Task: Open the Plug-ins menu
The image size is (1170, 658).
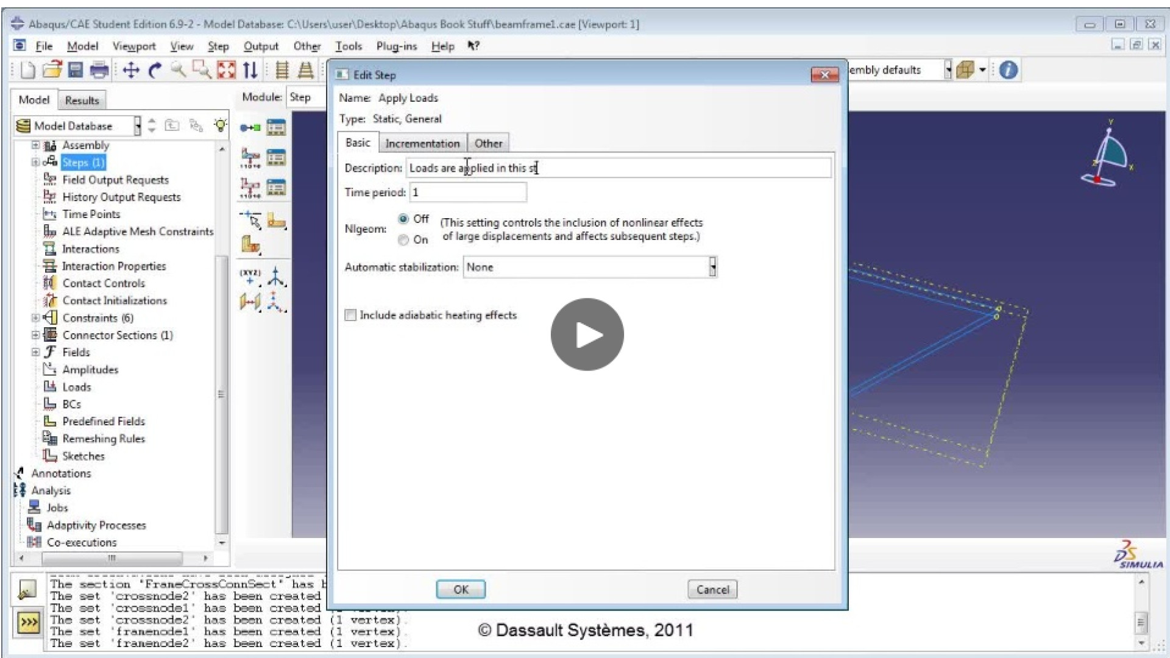Action: tap(396, 46)
